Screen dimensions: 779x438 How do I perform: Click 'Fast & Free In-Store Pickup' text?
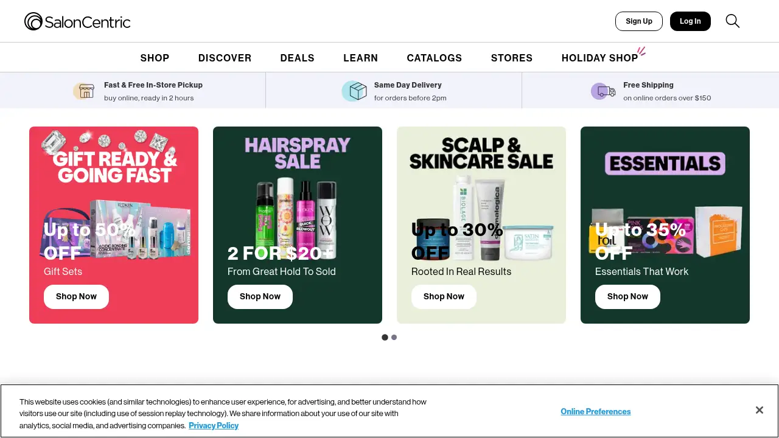153,85
